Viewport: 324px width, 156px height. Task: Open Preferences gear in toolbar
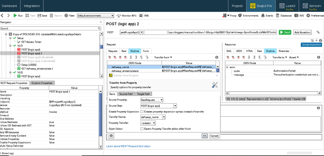click(x=308, y=16)
